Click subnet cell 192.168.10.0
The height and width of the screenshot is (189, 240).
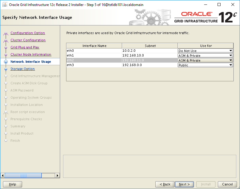coord(150,55)
